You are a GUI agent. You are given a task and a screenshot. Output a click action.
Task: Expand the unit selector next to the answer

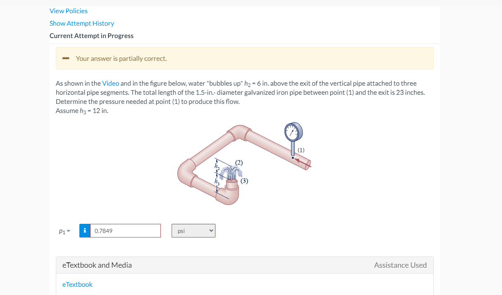(193, 230)
